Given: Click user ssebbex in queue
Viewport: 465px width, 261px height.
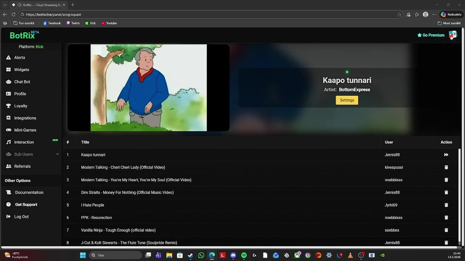Looking at the screenshot, I should click(x=392, y=230).
